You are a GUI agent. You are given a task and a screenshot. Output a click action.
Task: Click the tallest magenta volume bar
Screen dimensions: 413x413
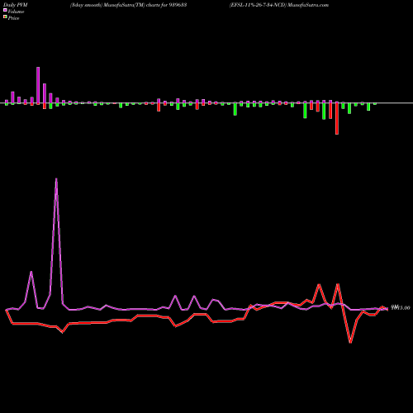coord(38,85)
